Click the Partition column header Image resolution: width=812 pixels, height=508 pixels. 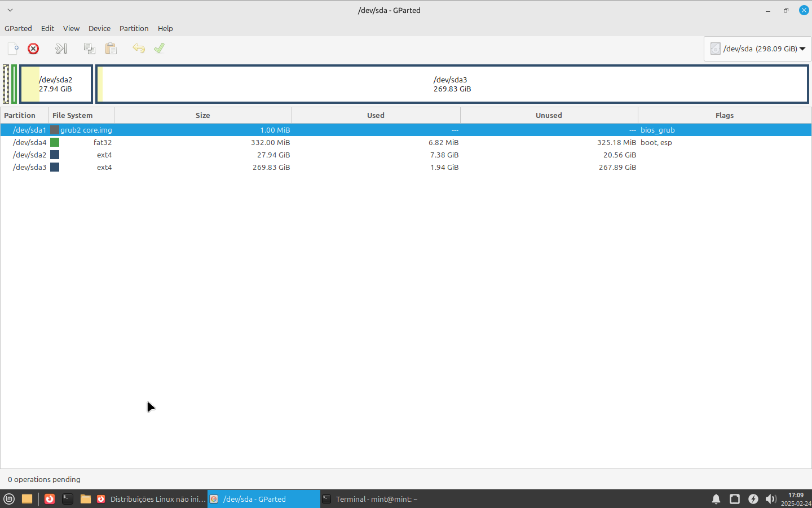tap(24, 115)
